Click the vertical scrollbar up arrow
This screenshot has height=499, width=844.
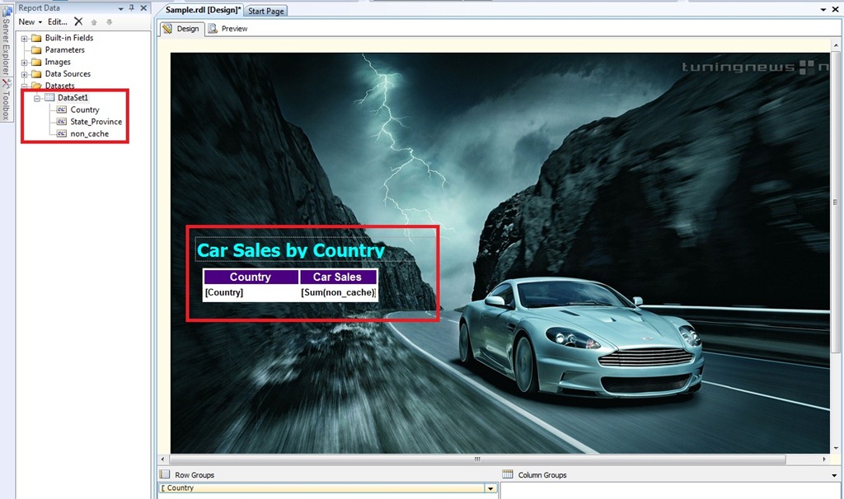point(836,46)
